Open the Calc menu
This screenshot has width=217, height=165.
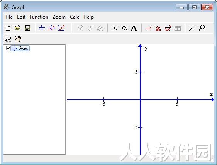point(75,17)
